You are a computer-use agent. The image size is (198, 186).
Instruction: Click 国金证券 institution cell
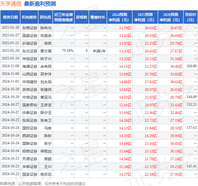[x=30, y=174]
